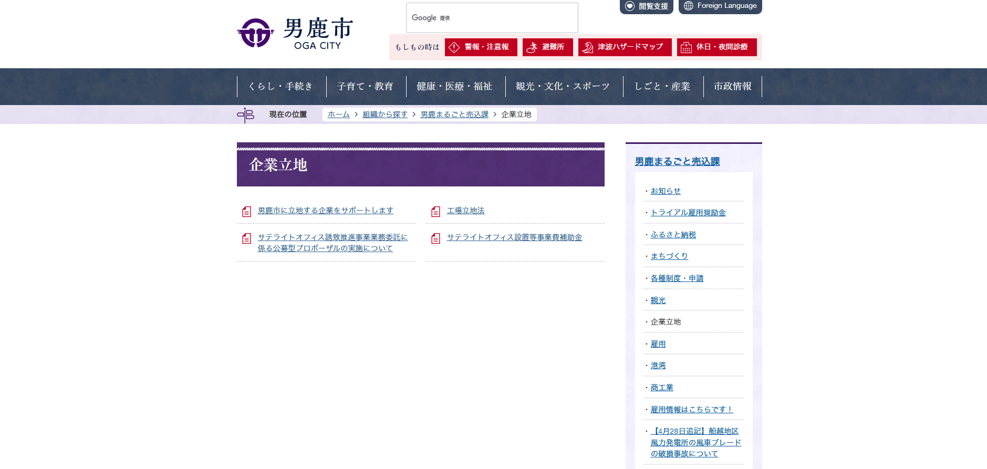Viewport: 987px width, 469px height.
Task: Click document icon beside サテライトオフィス誘致推進事業
Action: point(246,238)
